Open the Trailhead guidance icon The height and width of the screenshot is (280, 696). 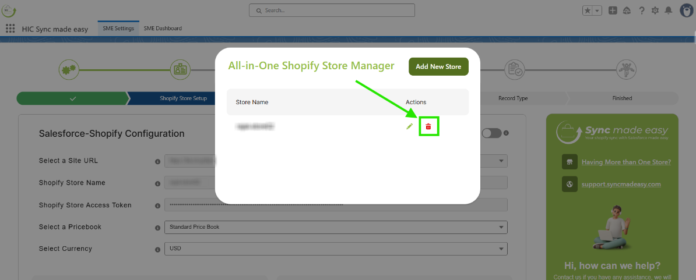point(627,10)
